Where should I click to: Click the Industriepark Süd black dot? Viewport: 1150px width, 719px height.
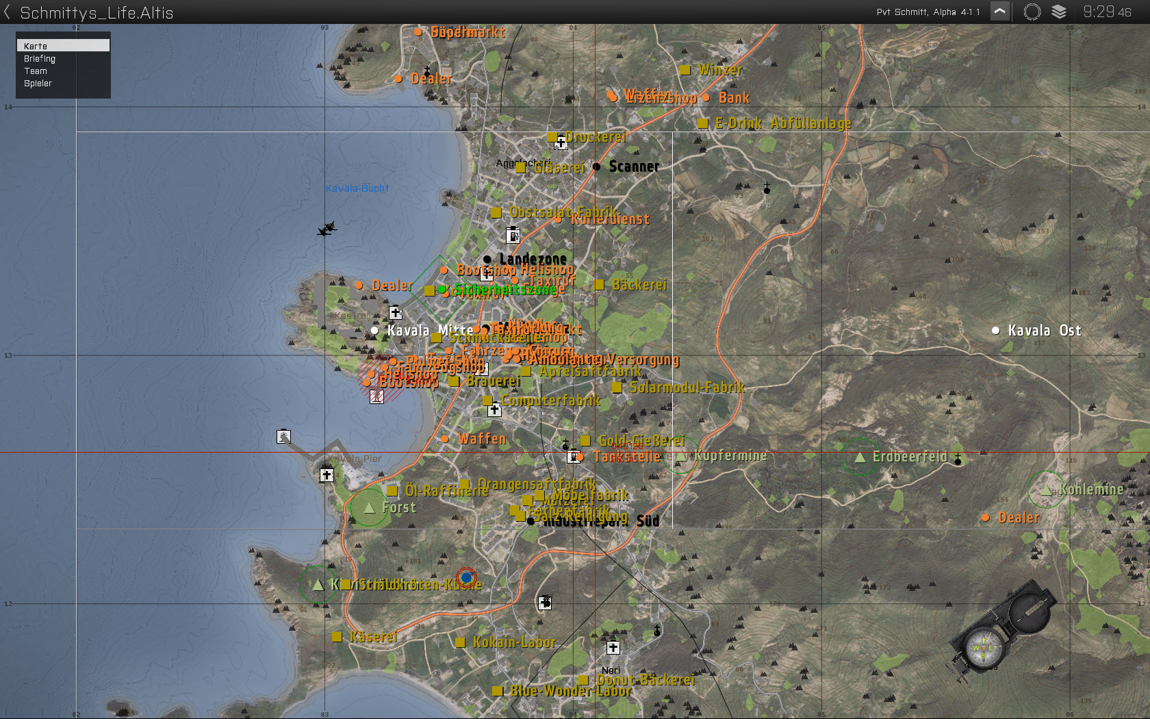[x=531, y=521]
